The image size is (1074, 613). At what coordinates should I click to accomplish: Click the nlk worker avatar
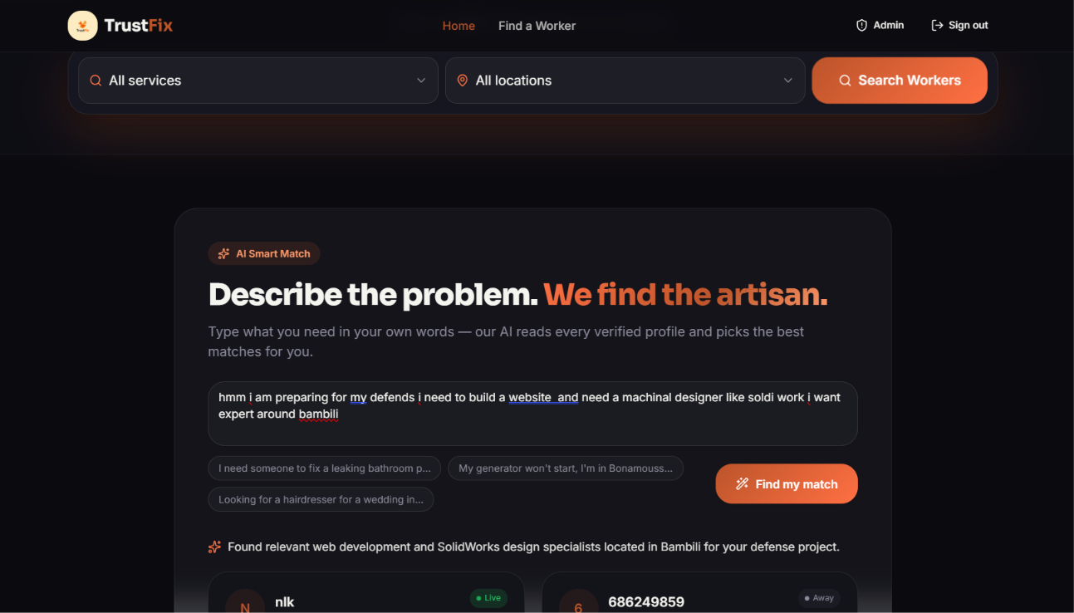coord(245,601)
